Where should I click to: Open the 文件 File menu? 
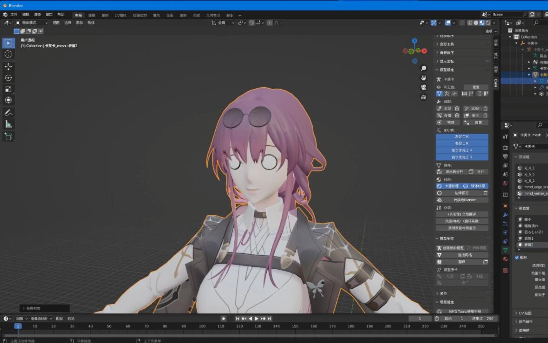14,15
